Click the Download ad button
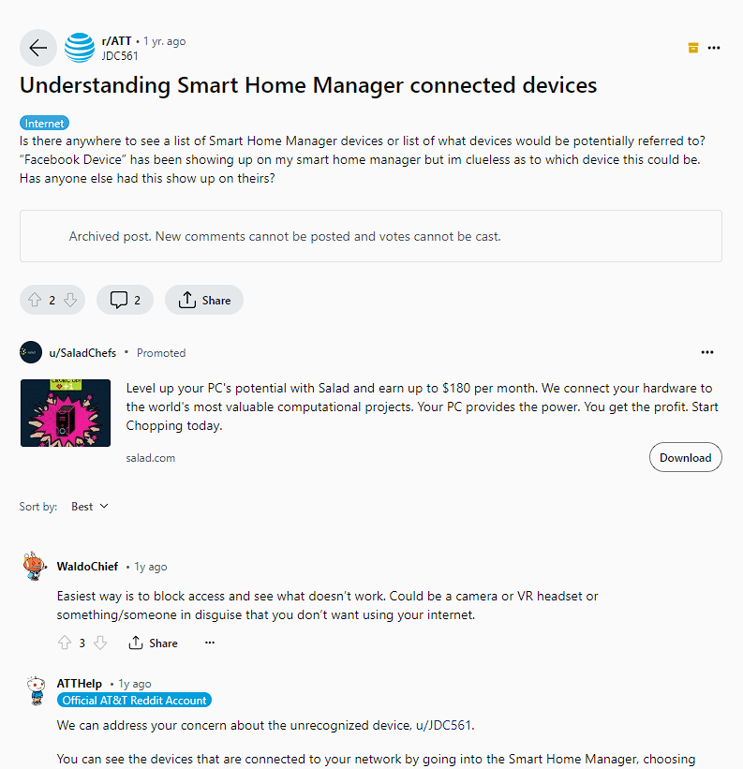 click(685, 457)
